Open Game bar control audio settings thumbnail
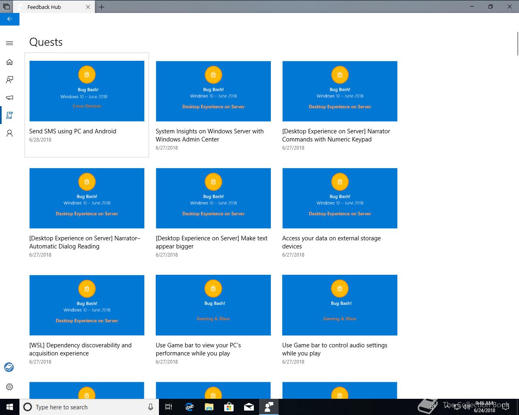The width and height of the screenshot is (519, 415). pos(340,305)
